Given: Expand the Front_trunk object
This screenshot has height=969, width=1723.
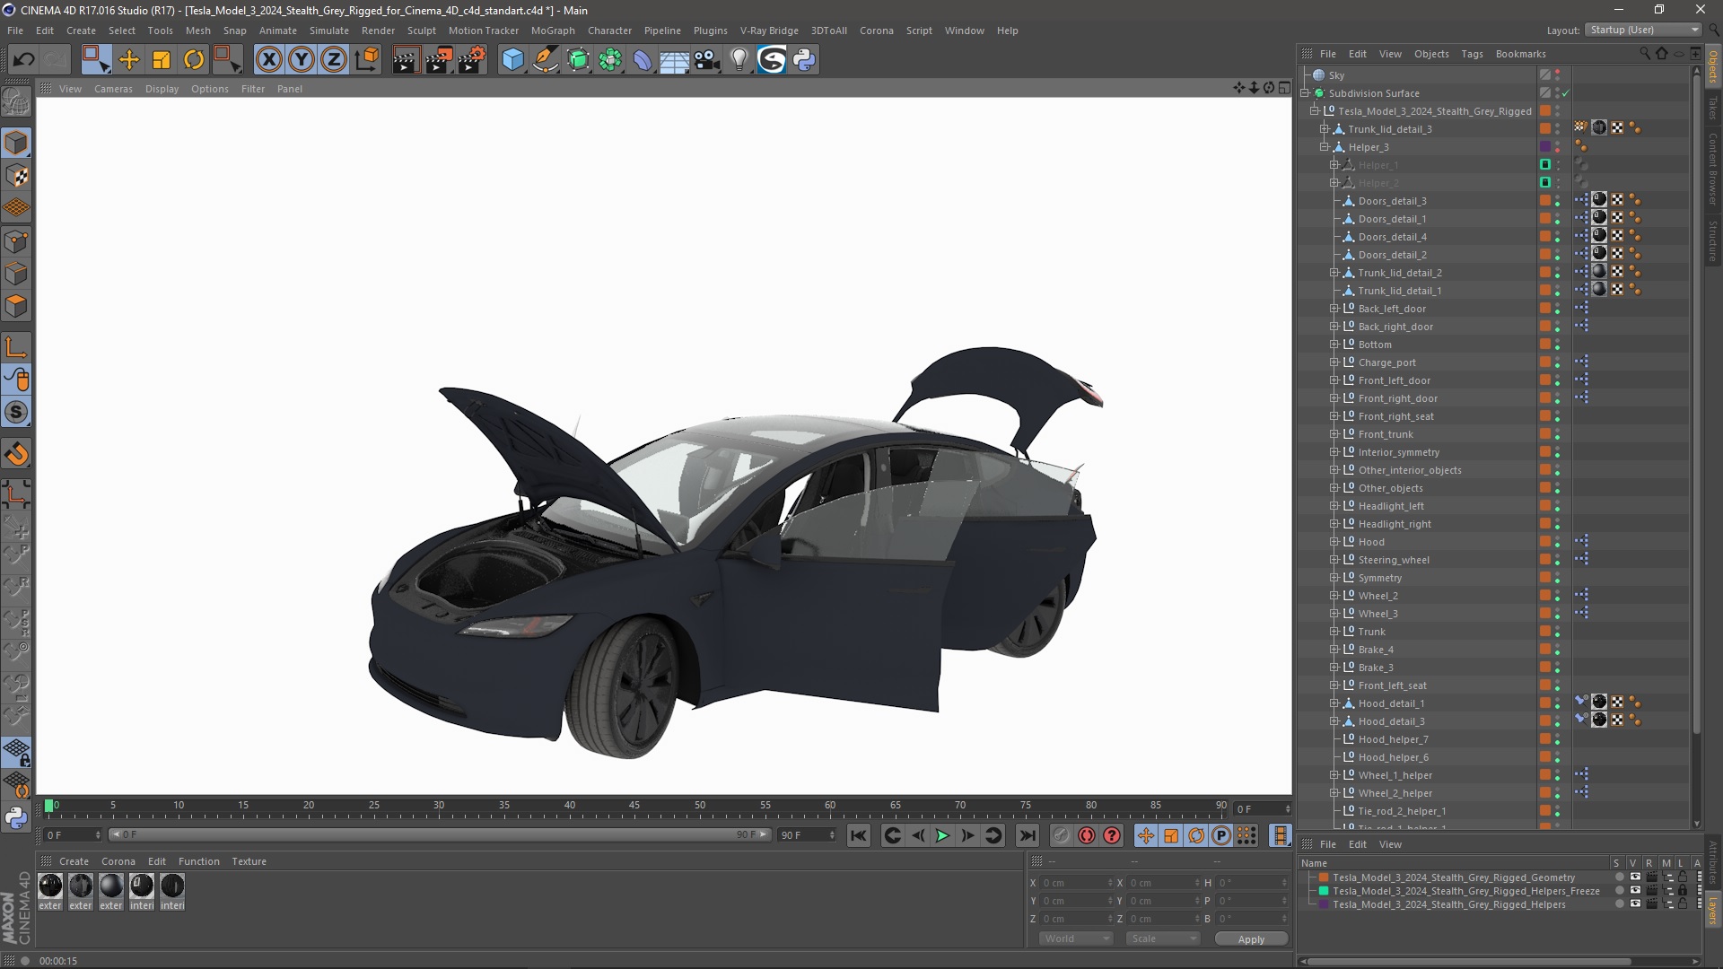Looking at the screenshot, I should pyautogui.click(x=1334, y=434).
